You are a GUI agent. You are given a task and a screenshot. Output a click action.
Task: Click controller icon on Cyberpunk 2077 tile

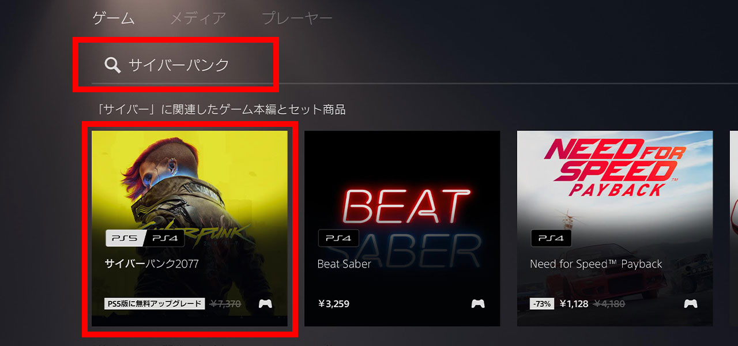pyautogui.click(x=265, y=303)
